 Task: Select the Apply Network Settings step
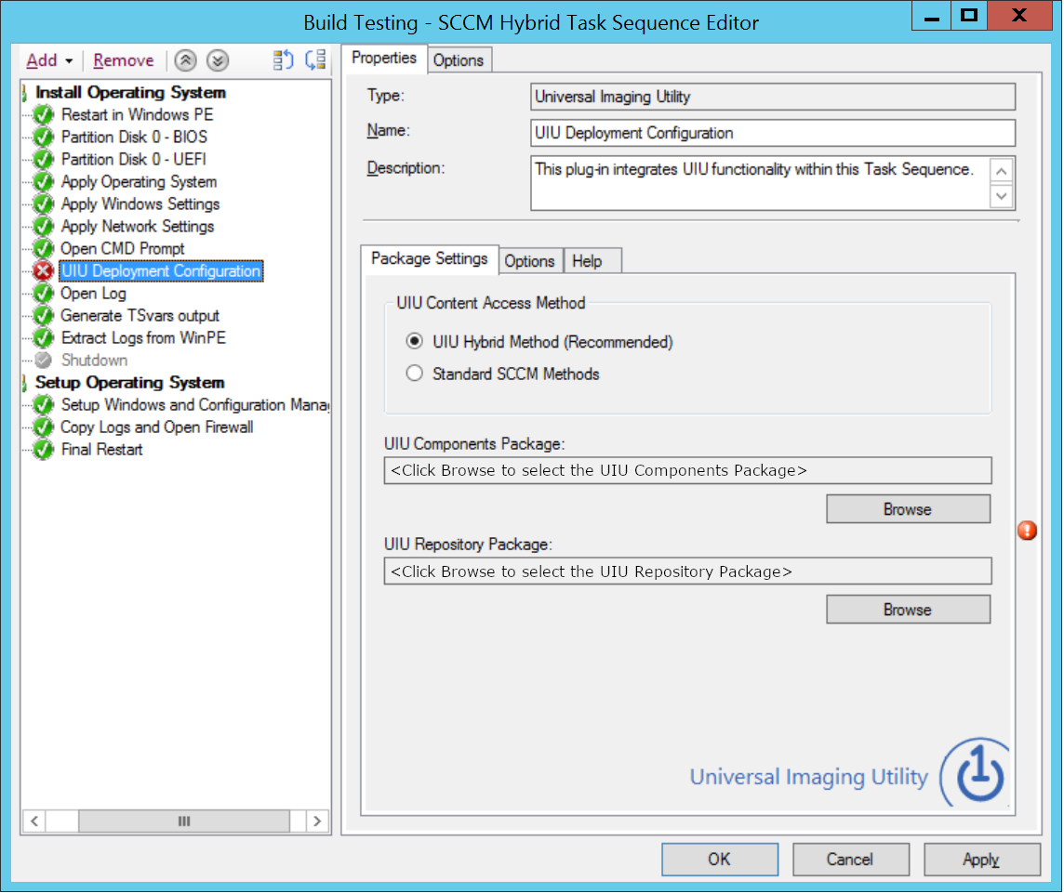pyautogui.click(x=138, y=227)
